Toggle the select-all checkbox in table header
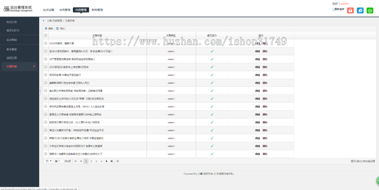Image resolution: width=379 pixels, height=190 pixels. (46, 35)
